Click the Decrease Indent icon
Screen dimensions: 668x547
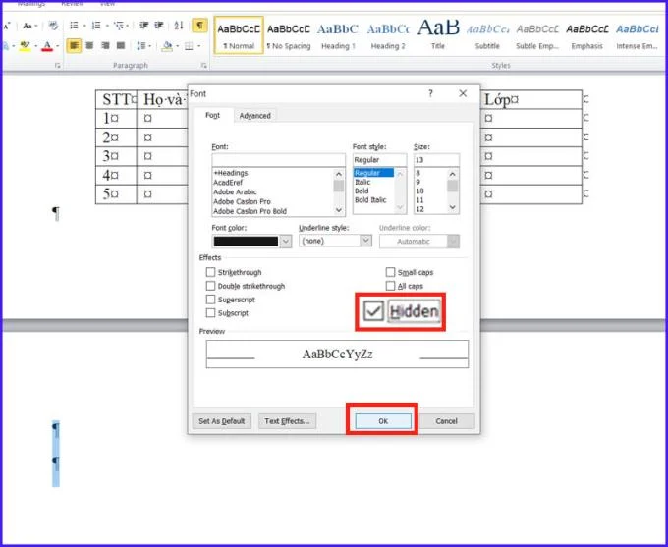144,26
